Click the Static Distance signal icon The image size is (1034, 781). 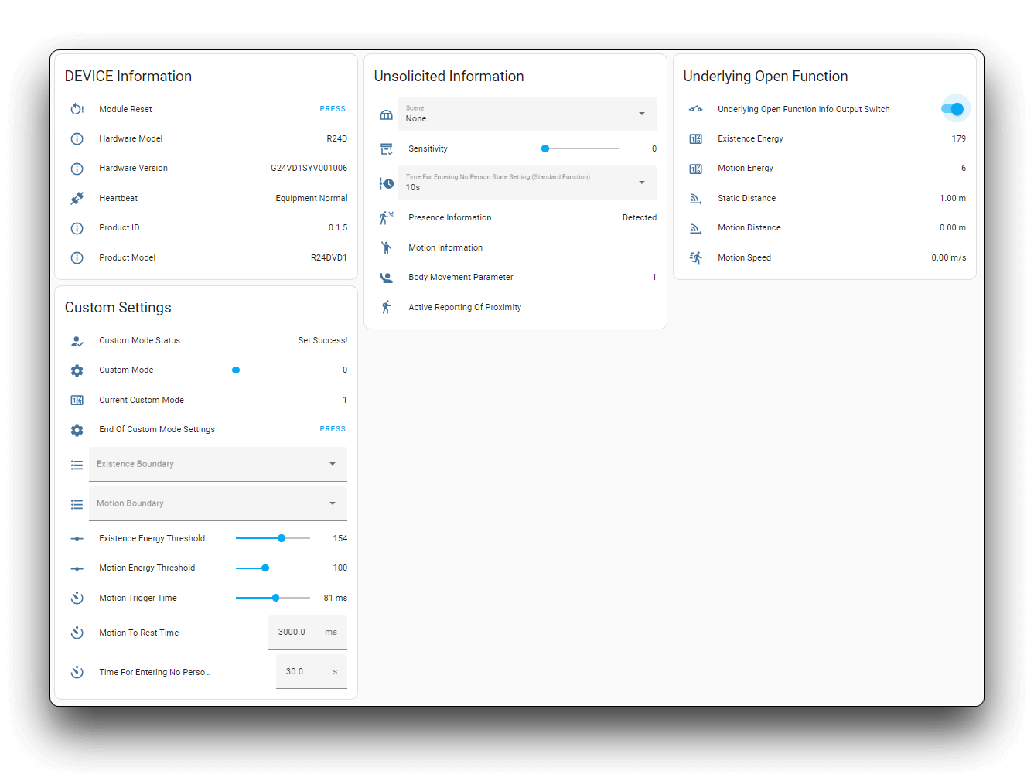coord(696,199)
